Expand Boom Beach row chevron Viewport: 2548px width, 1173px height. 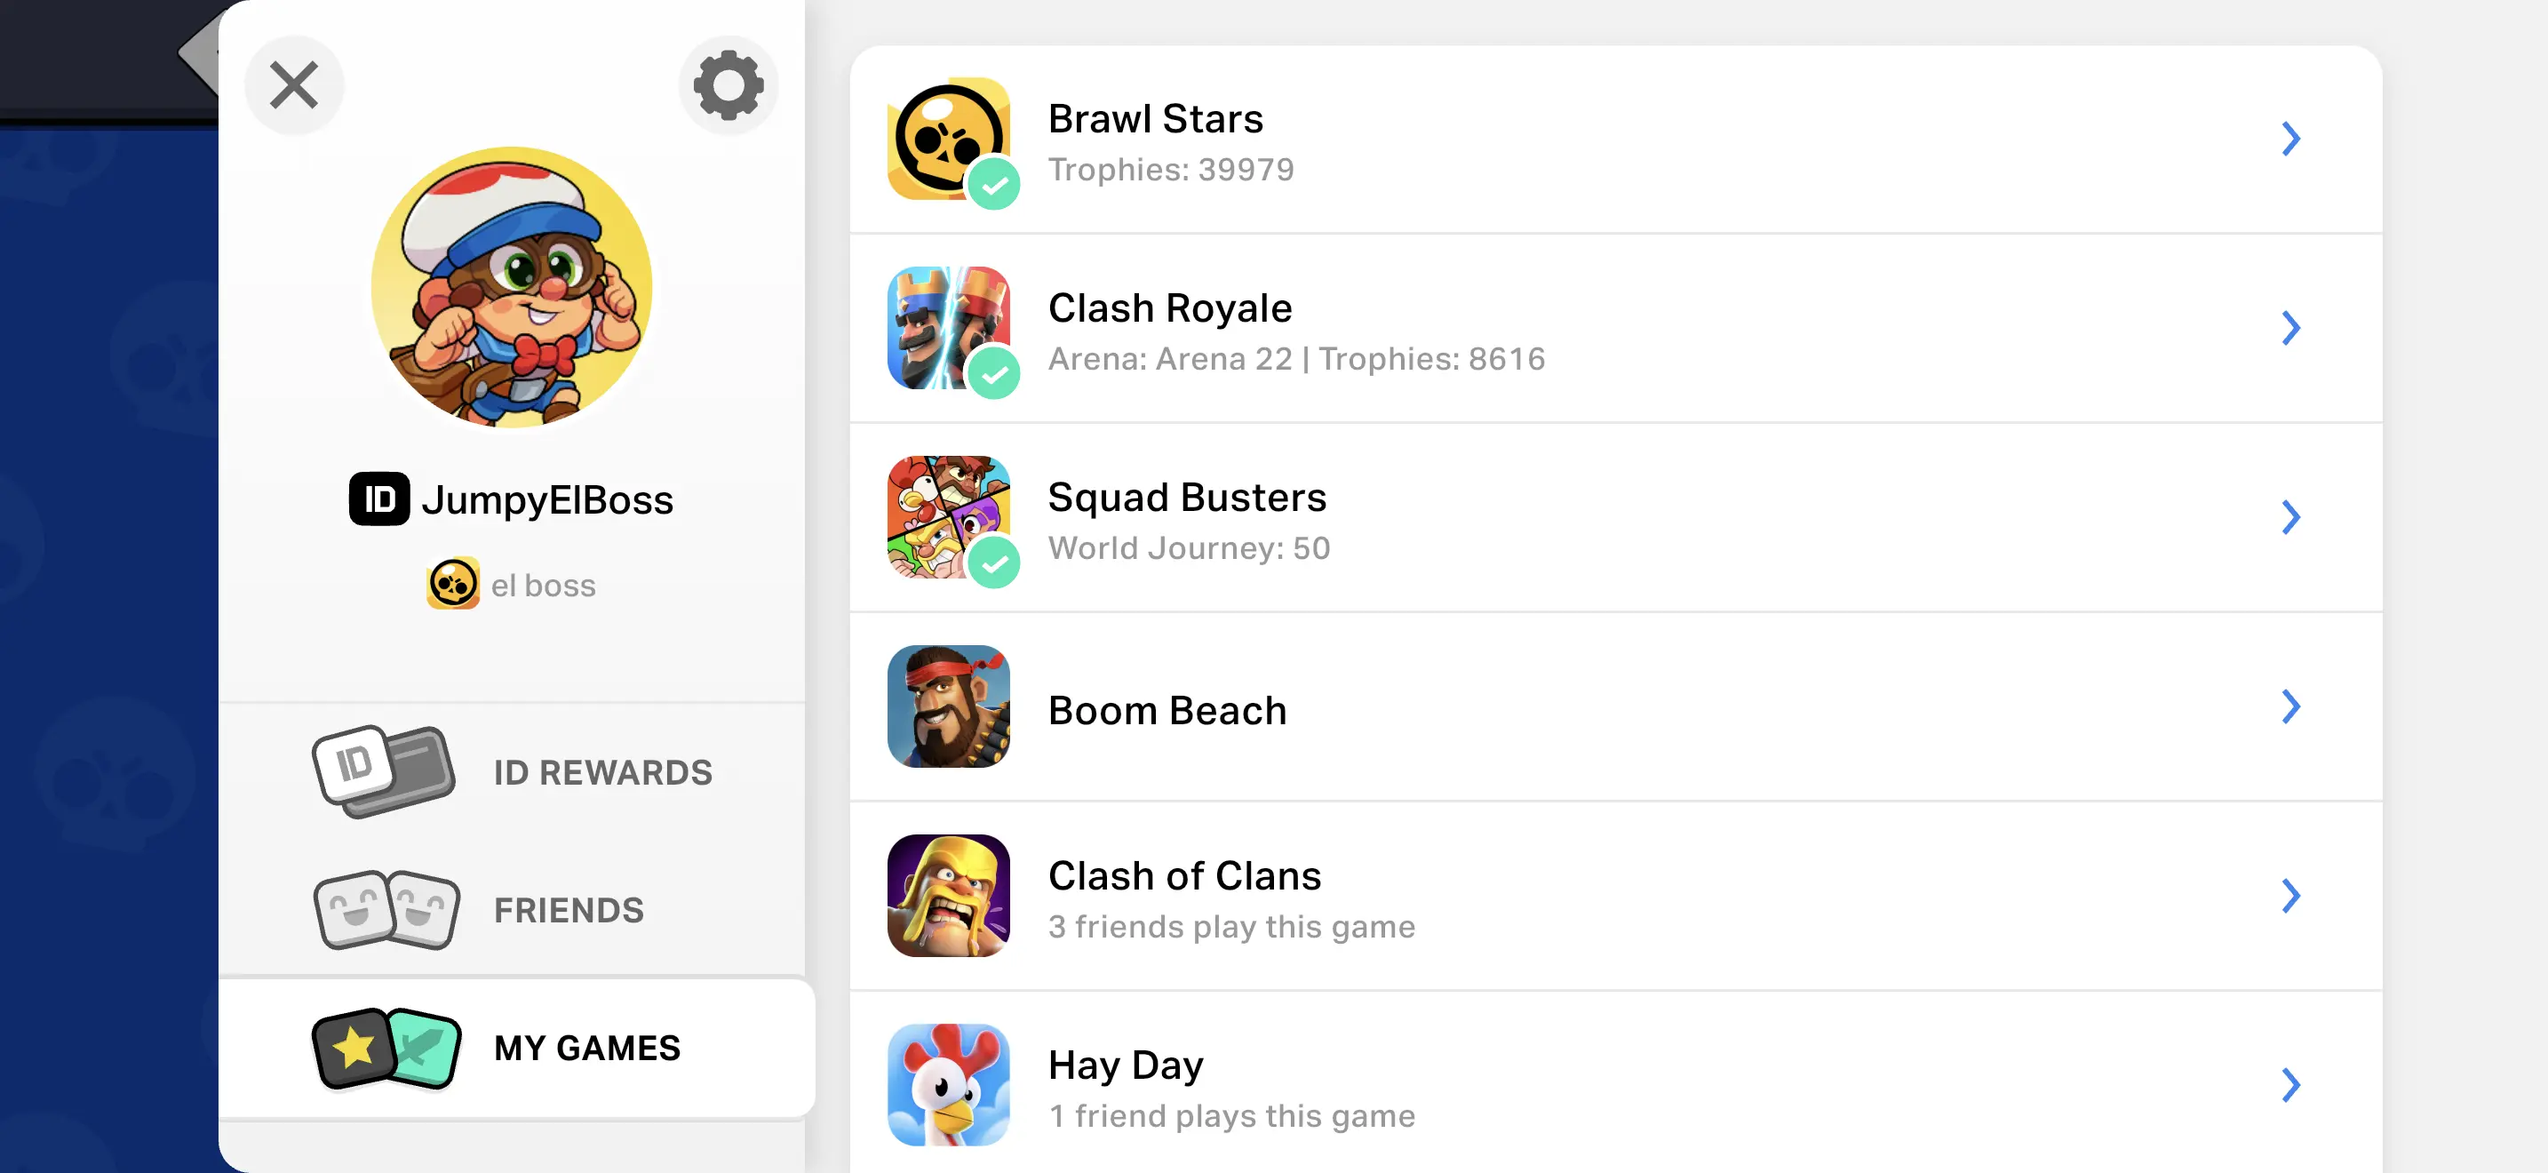click(x=2289, y=706)
